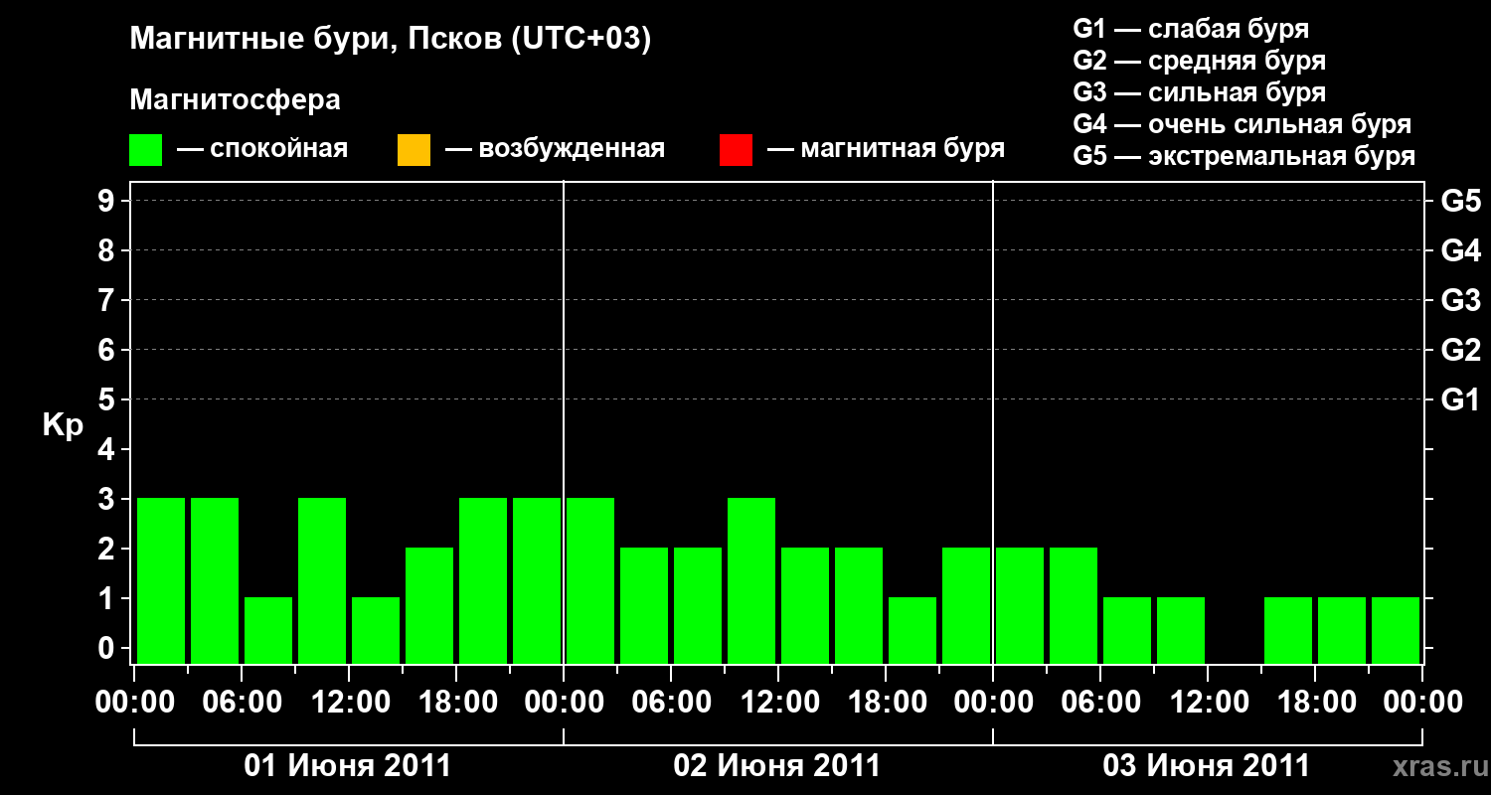Click the green 'спокойная' legend swatch
Viewport: 1491px width, 795px height.
pyautogui.click(x=146, y=150)
